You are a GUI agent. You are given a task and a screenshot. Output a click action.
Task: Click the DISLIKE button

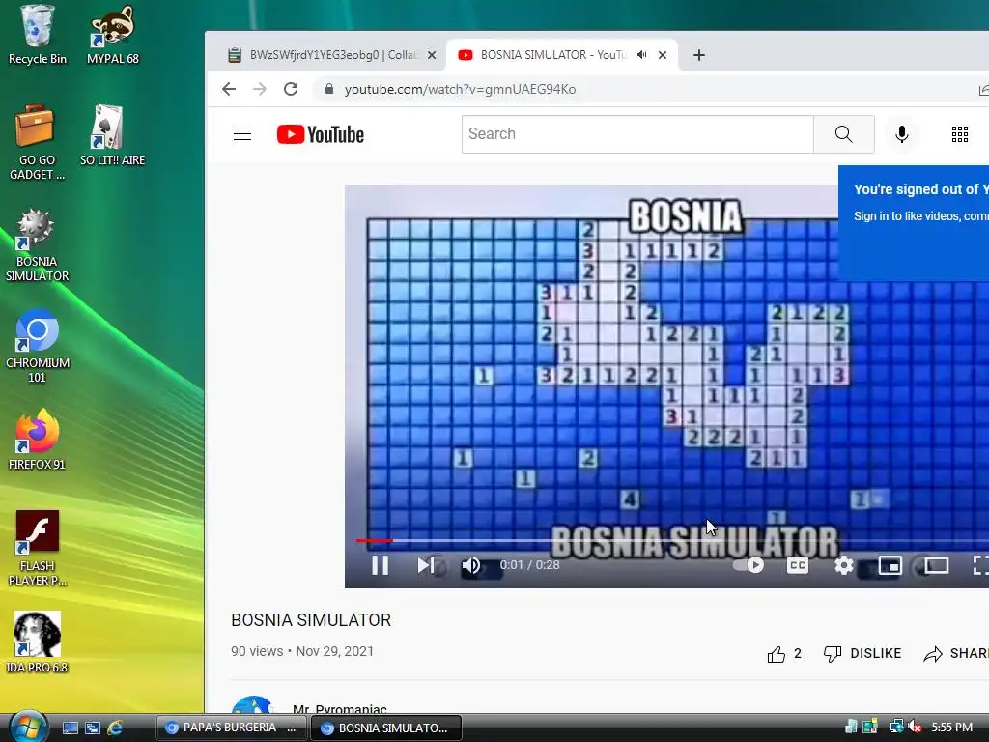(862, 654)
